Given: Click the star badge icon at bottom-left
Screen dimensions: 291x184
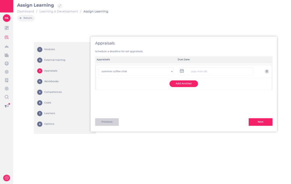Looking at the screenshot, I should point(7,178).
